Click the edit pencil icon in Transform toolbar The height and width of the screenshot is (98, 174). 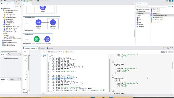tap(62, 52)
